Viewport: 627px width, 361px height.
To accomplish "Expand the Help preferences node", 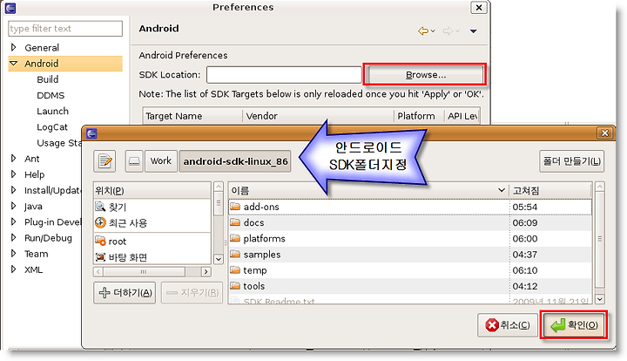I will click(x=14, y=174).
